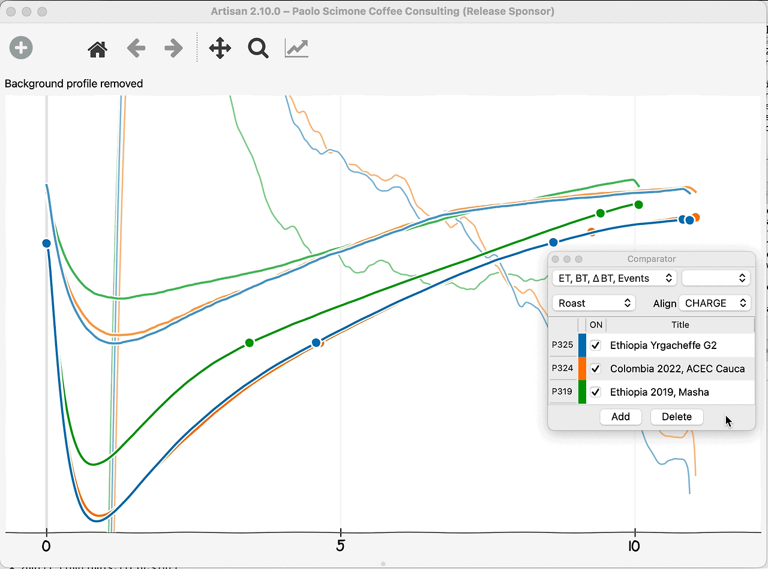Select row header P319
The width and height of the screenshot is (768, 569).
coord(563,392)
